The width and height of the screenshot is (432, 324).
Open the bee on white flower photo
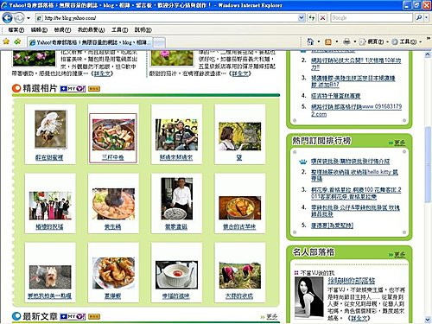coord(50,130)
